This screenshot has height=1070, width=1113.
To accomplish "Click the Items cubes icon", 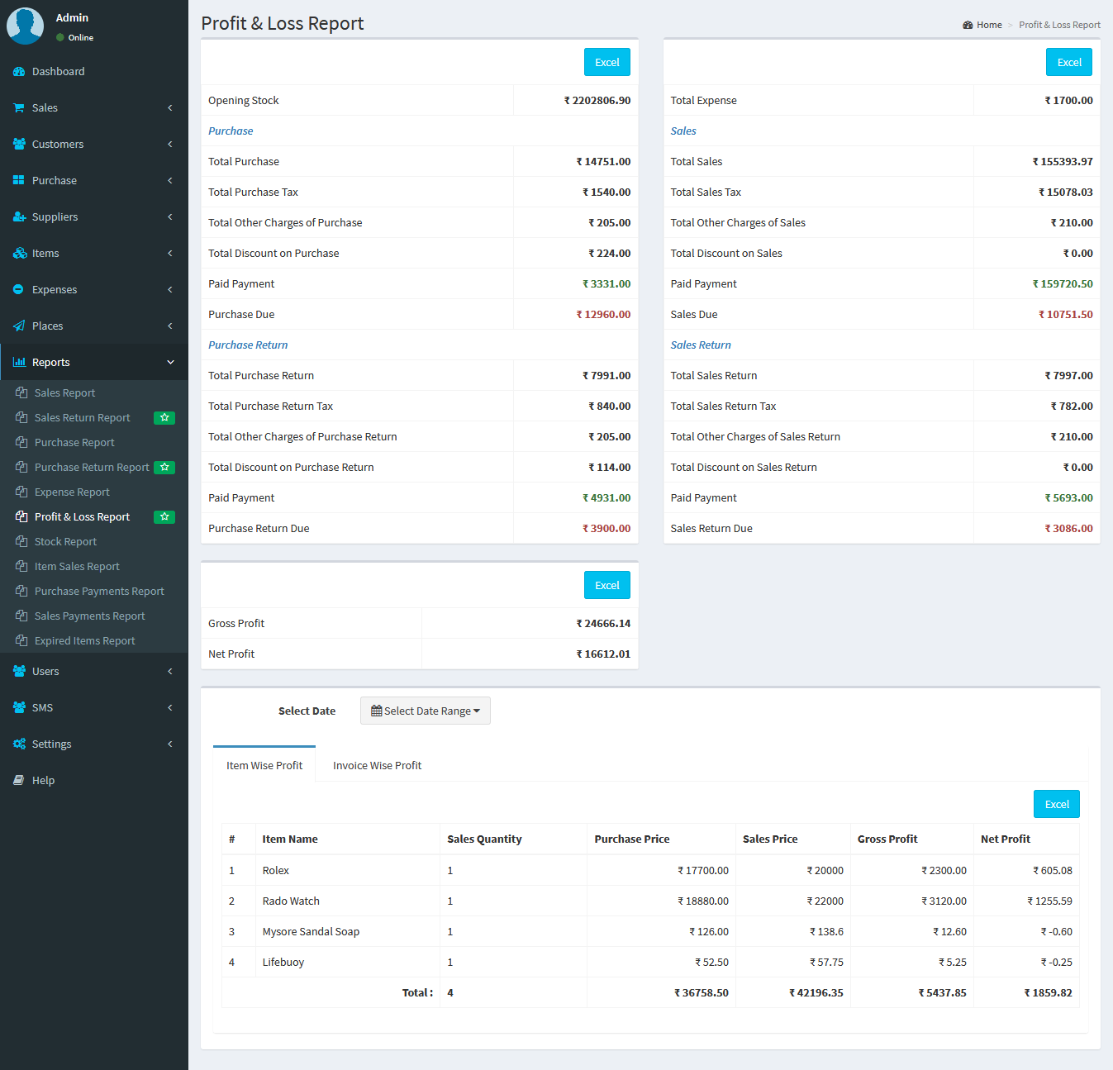I will 20,254.
